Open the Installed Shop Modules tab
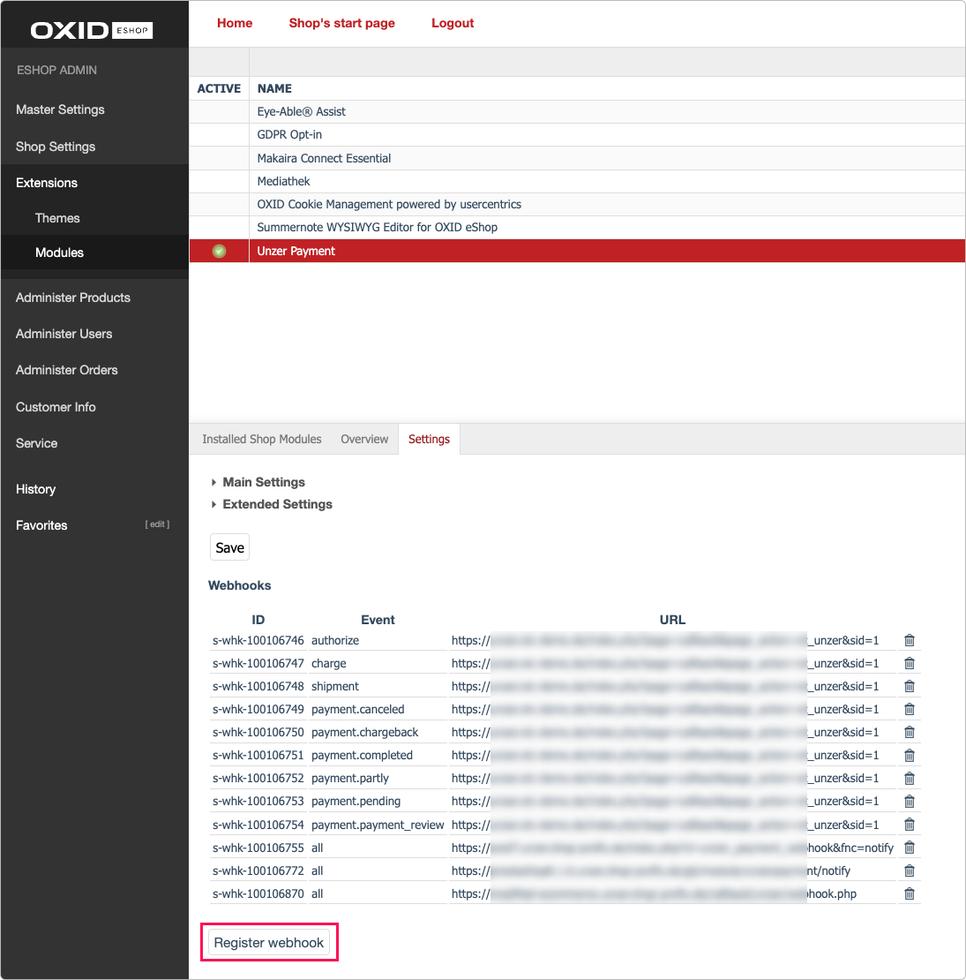966x980 pixels. pos(261,439)
